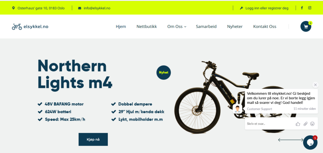Attach a file with paperclip icon
This screenshot has width=323, height=153.
[305, 124]
